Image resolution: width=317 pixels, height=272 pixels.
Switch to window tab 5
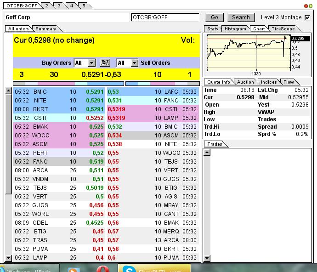click(84, 6)
